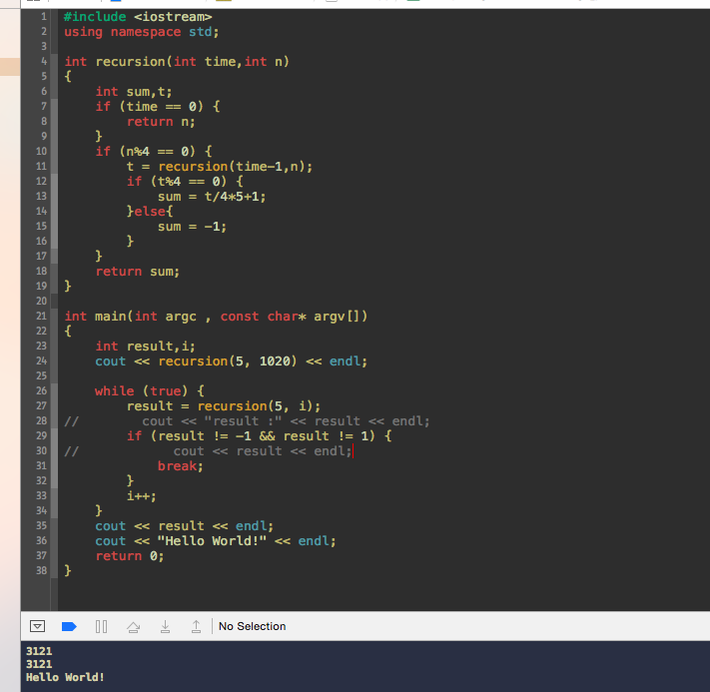Click the code folding ribbon beside line 12
The image size is (710, 692).
pos(54,181)
